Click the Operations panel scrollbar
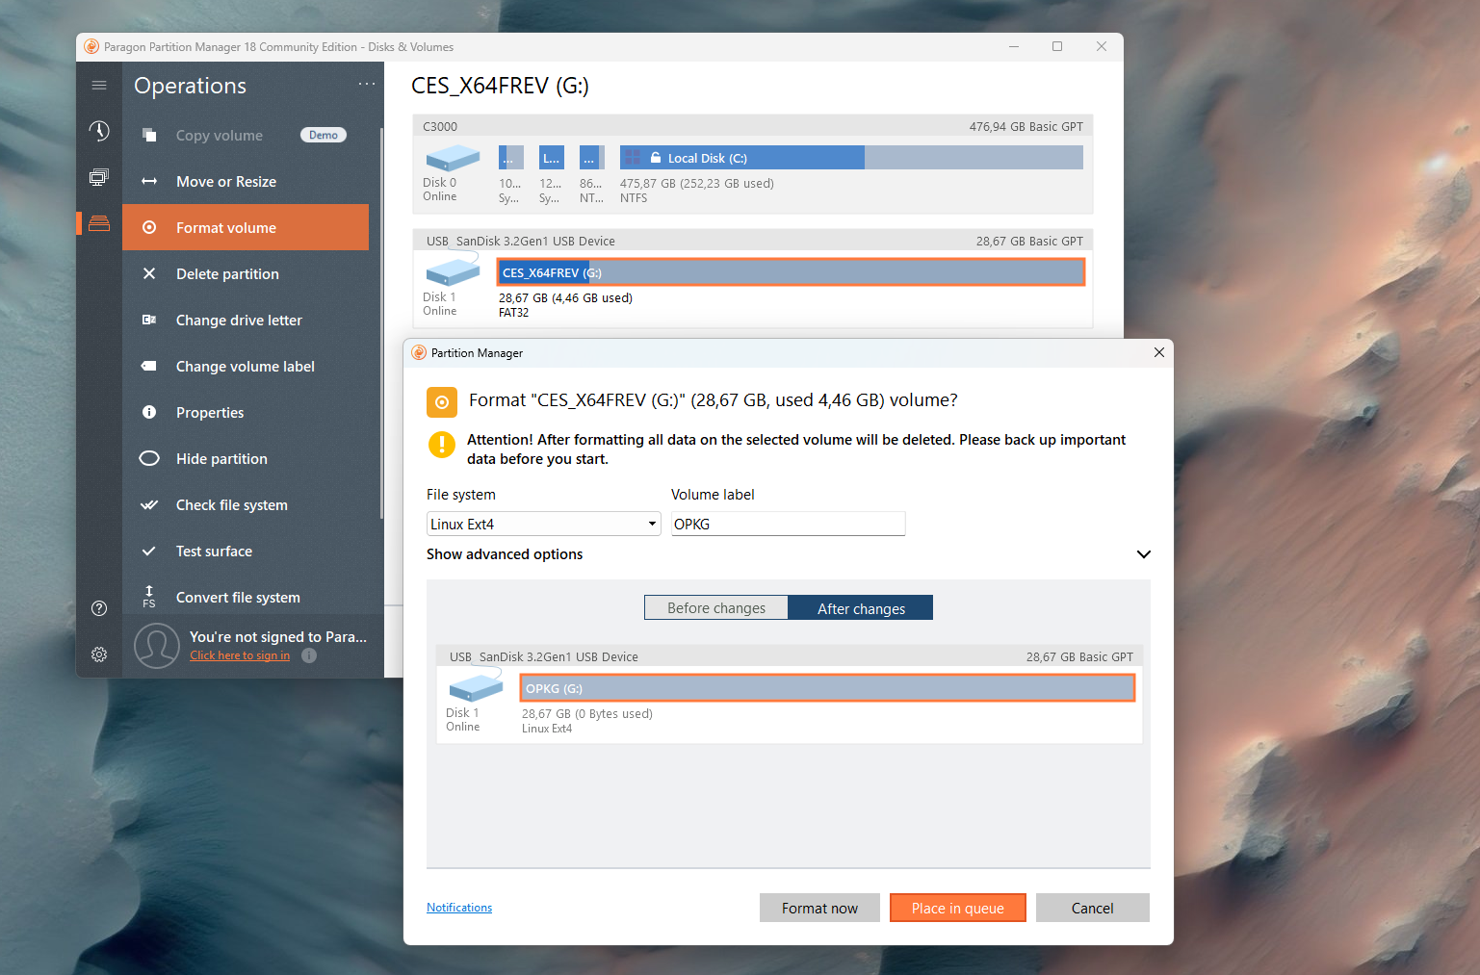This screenshot has width=1480, height=975. coord(381,322)
